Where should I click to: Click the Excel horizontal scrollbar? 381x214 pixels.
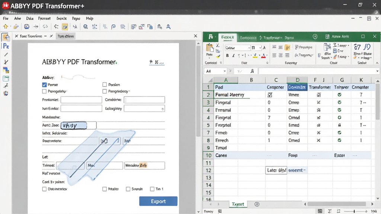tap(336, 204)
